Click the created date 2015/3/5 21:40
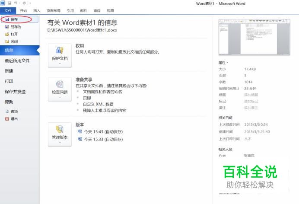 [x=257, y=132]
